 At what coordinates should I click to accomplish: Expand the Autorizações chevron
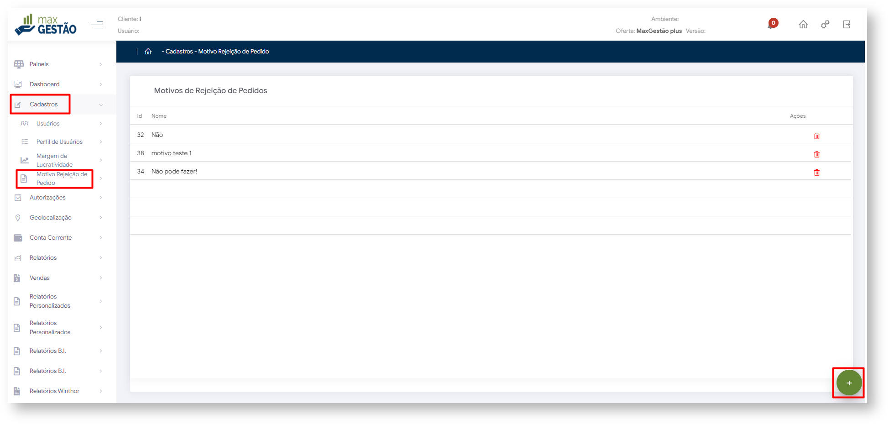coord(101,198)
